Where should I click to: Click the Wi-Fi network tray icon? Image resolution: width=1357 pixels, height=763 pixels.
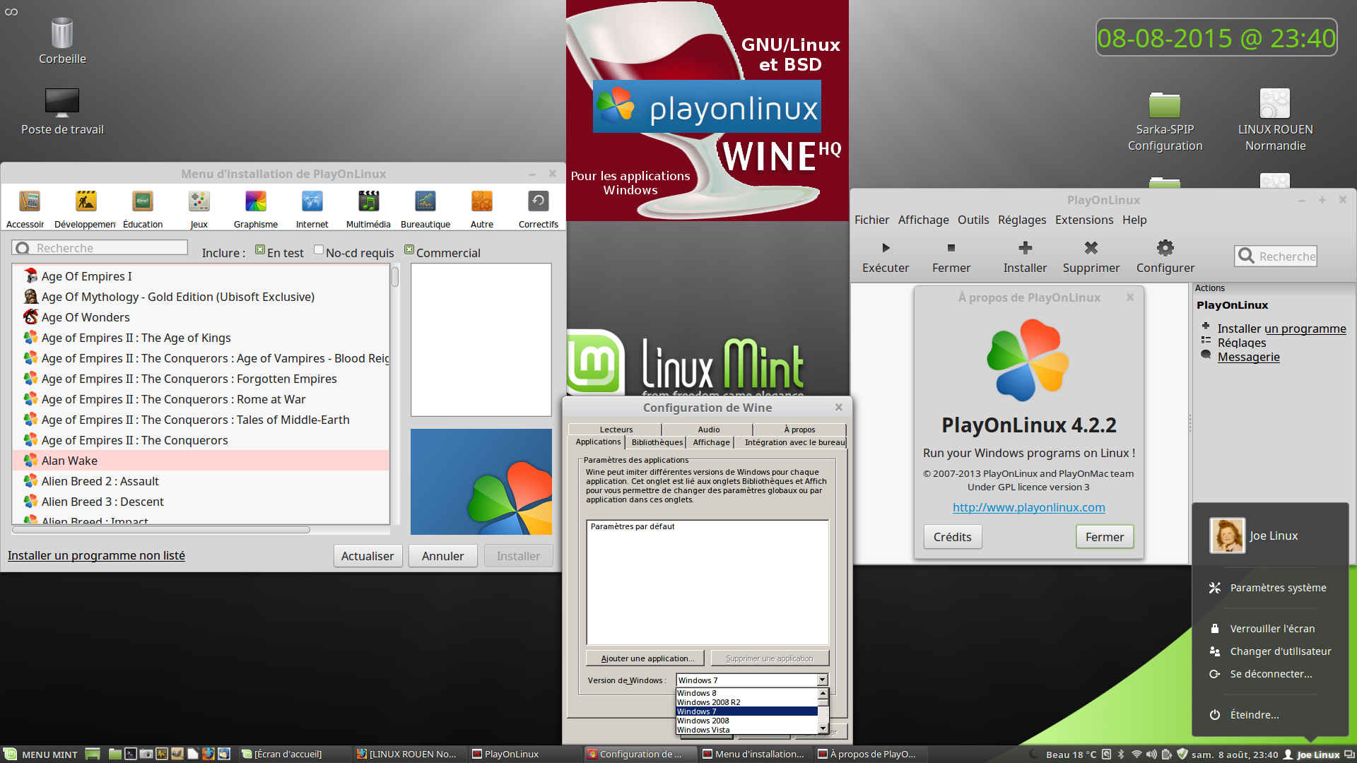point(1136,755)
